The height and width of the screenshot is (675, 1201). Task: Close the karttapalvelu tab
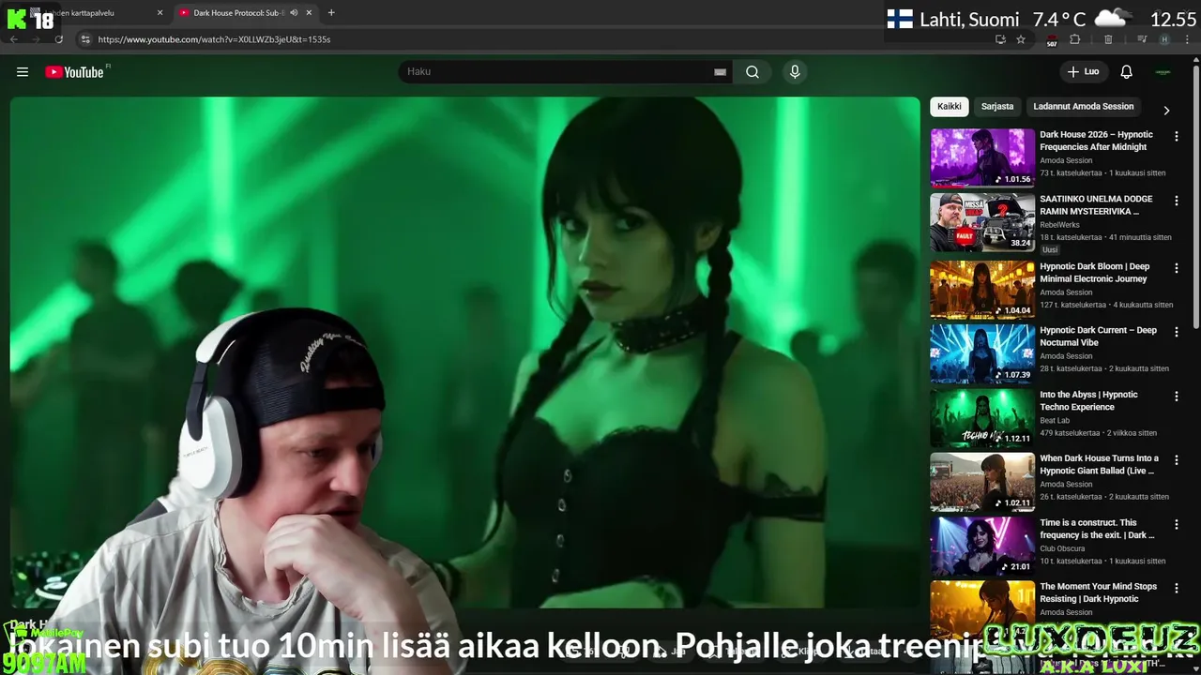[x=160, y=13]
